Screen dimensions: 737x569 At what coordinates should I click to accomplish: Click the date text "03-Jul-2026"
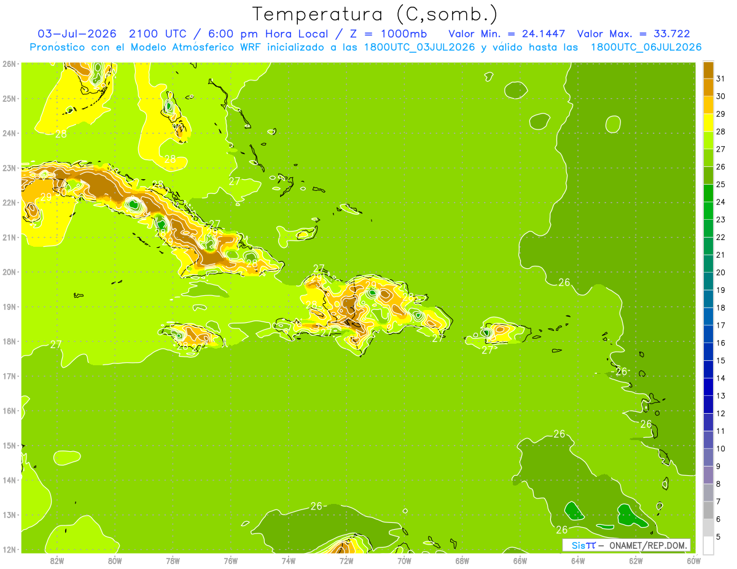pyautogui.click(x=77, y=34)
